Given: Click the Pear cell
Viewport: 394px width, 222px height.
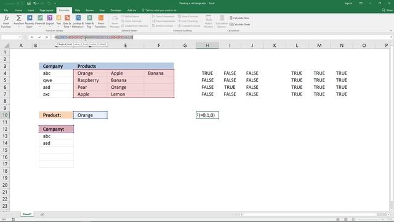Looking at the screenshot, I should pyautogui.click(x=90, y=88).
